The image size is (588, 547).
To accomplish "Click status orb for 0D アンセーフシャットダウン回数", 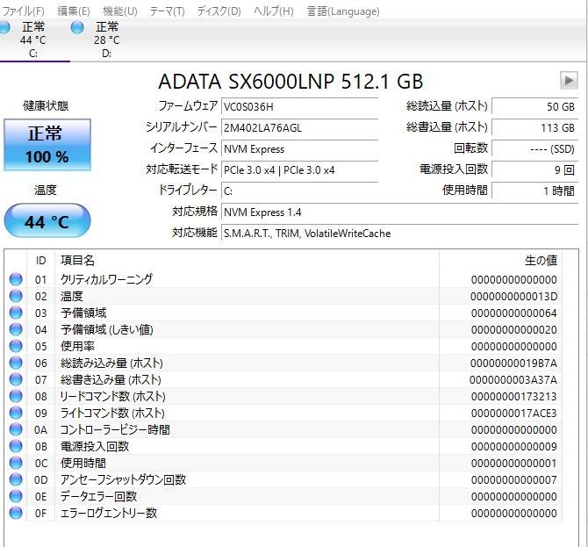I will (16, 479).
